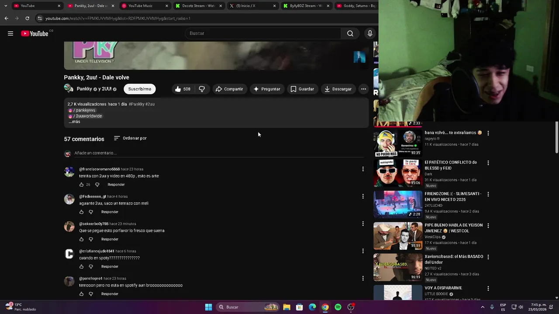Open Microsoft Edge from taskbar

pos(312,307)
